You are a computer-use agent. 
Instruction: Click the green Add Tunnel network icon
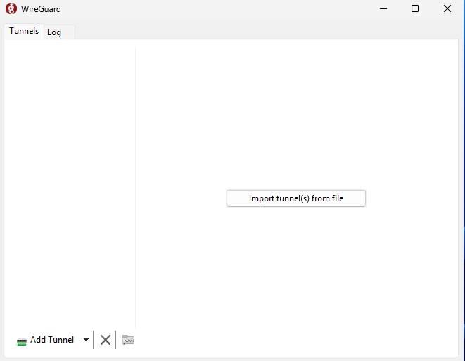22,341
